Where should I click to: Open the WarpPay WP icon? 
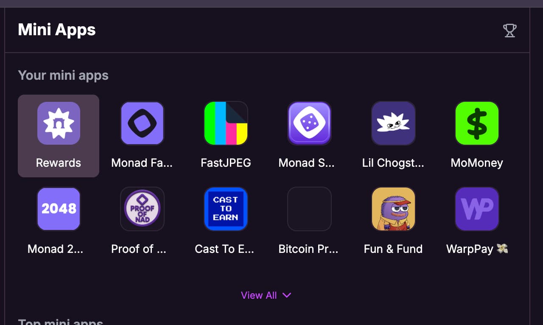click(x=477, y=209)
